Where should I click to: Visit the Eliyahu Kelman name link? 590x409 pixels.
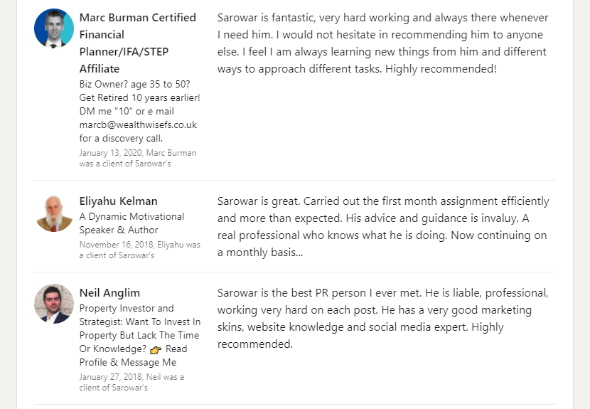pos(119,201)
